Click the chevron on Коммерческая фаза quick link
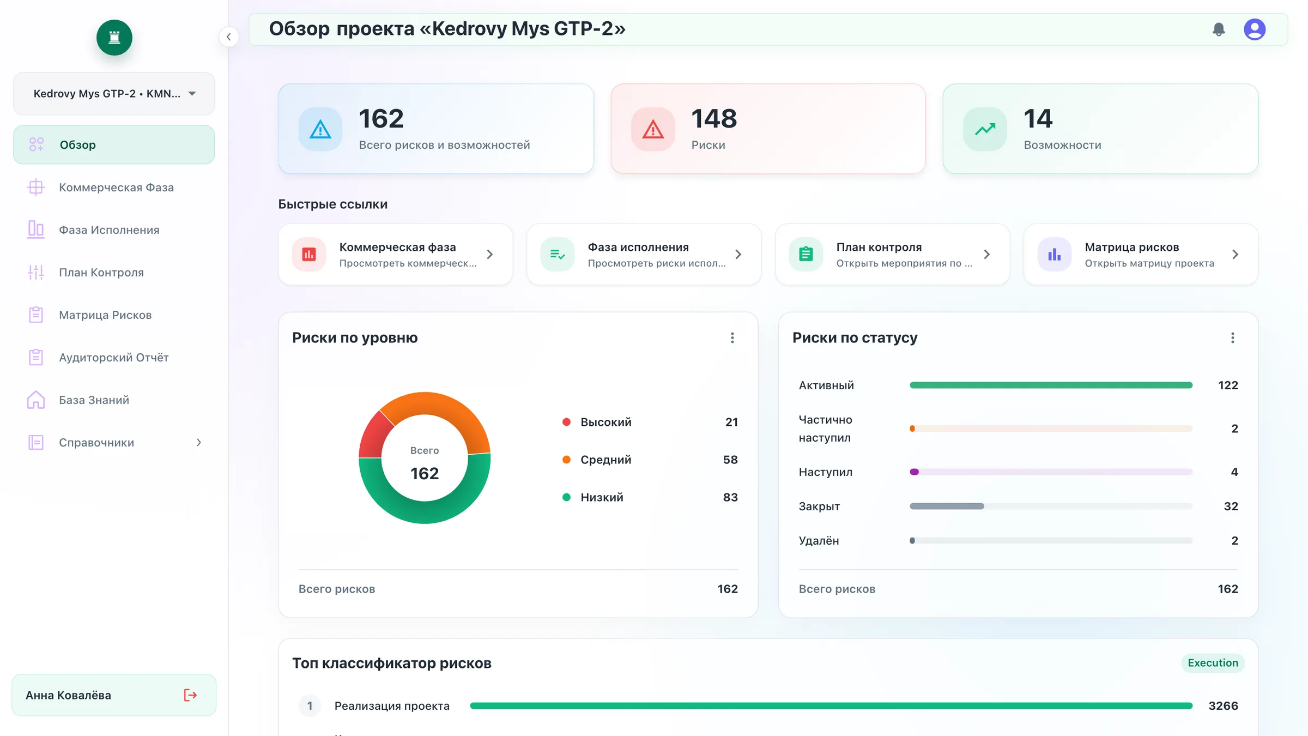This screenshot has height=736, width=1308. click(x=490, y=255)
